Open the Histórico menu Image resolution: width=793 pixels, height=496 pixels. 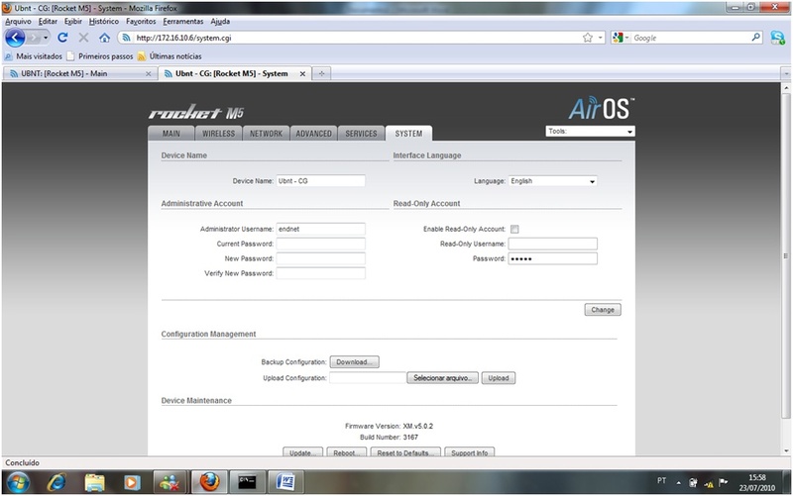point(104,21)
